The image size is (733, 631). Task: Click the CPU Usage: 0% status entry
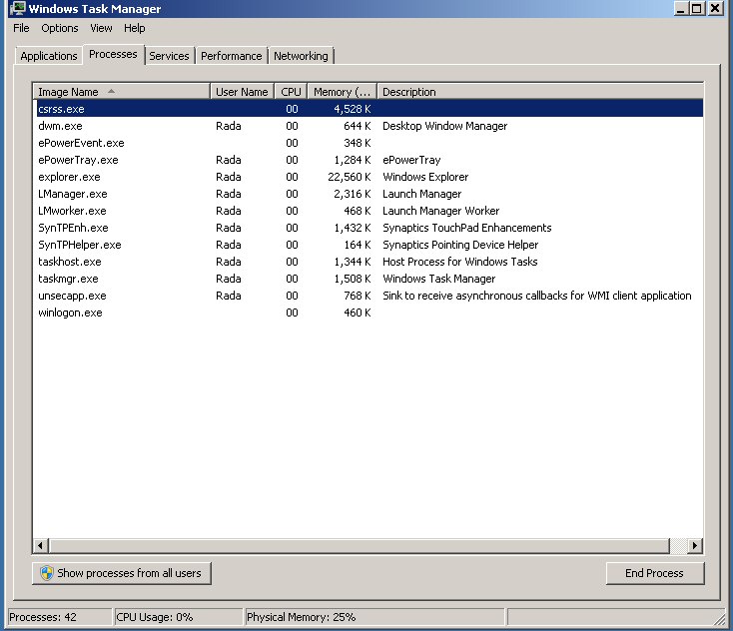[179, 617]
